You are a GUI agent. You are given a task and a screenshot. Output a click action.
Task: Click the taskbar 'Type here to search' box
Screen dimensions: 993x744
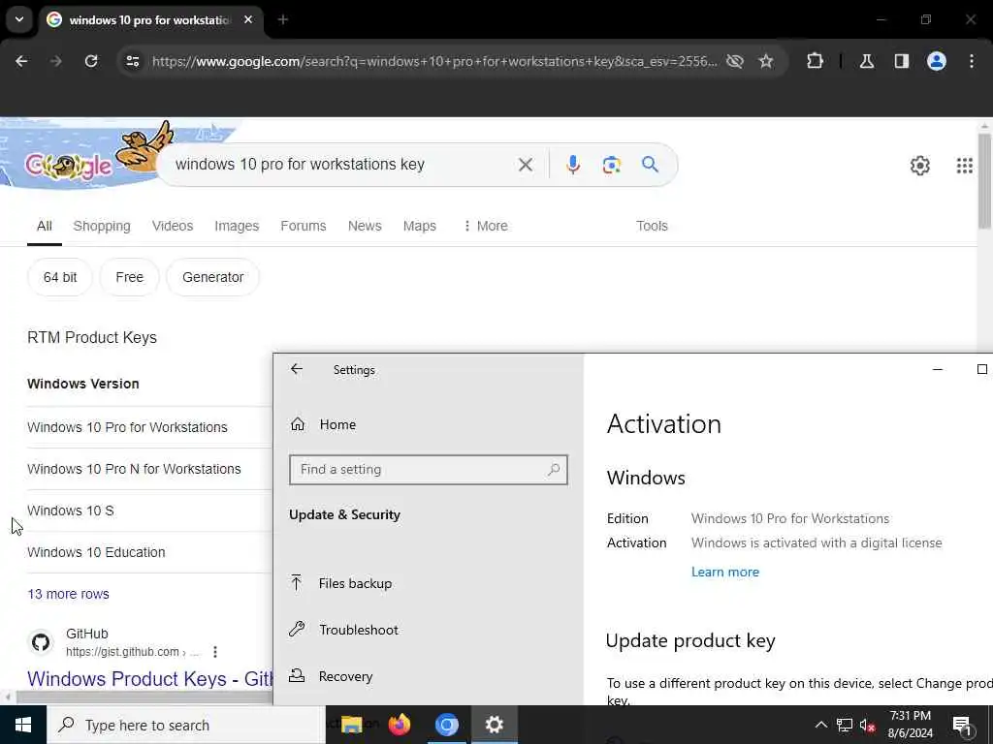point(186,725)
